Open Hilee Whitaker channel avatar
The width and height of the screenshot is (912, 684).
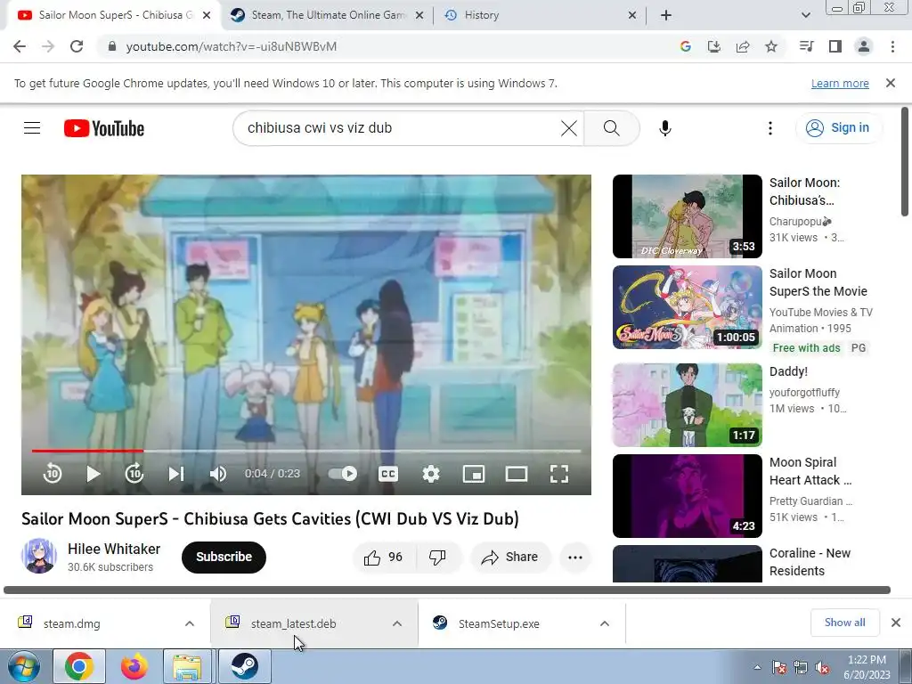pos(39,556)
